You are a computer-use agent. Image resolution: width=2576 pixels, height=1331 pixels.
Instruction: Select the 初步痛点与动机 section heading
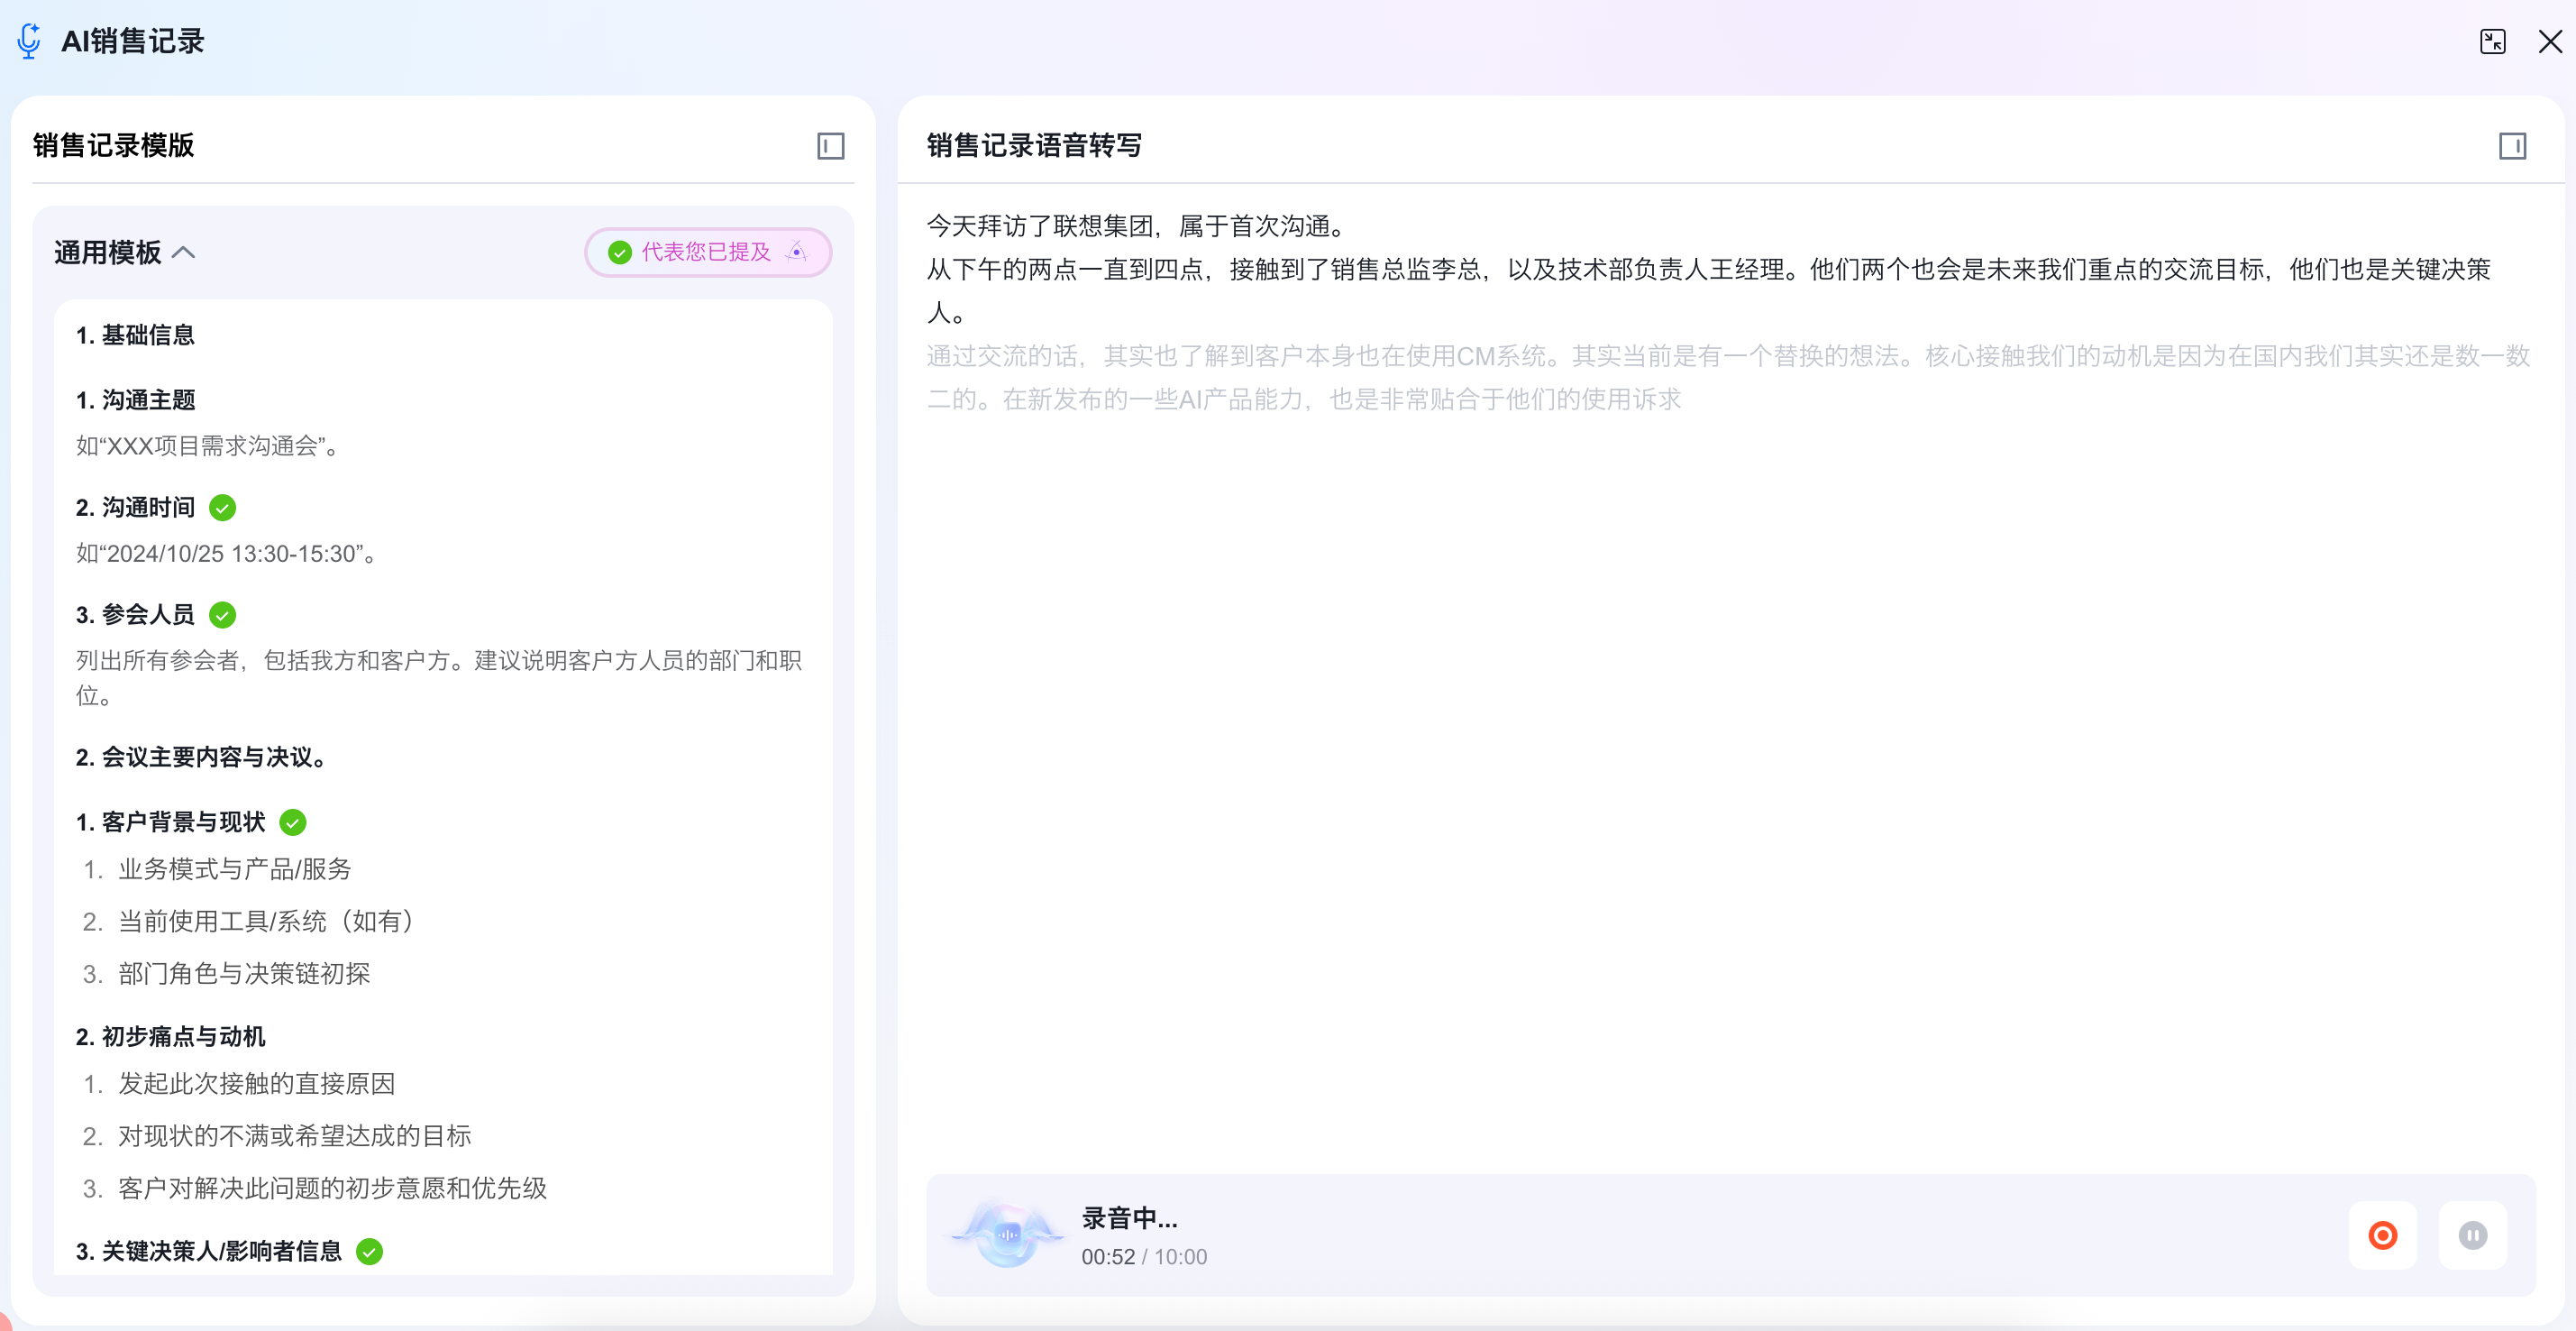click(171, 1037)
